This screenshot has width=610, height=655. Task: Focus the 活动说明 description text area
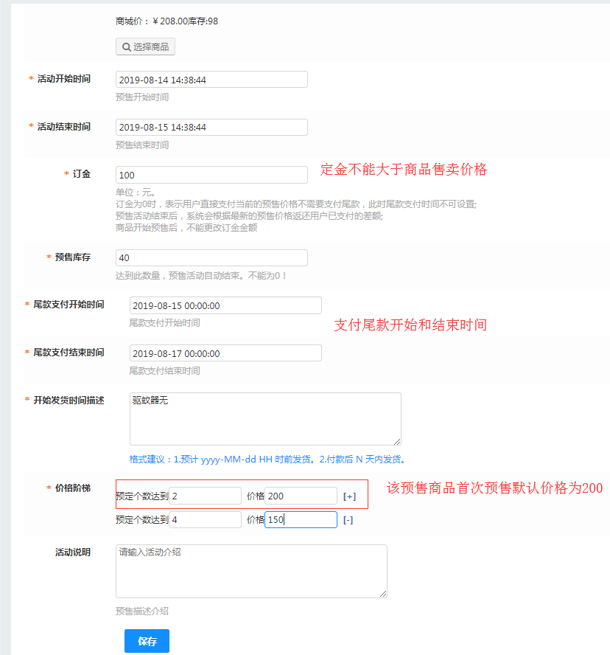click(x=251, y=571)
